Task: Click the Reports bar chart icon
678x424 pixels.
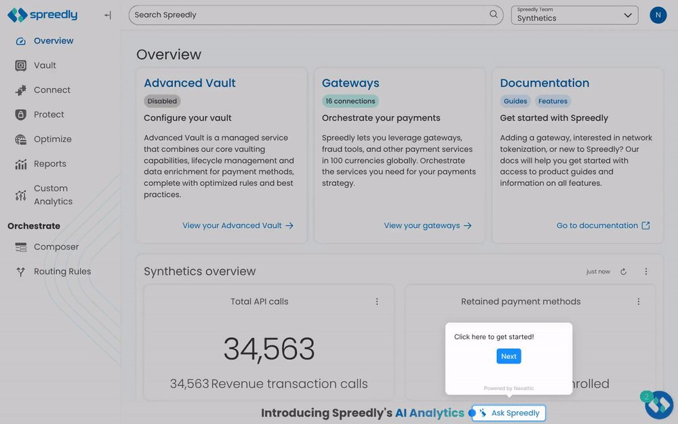Action: (x=21, y=164)
